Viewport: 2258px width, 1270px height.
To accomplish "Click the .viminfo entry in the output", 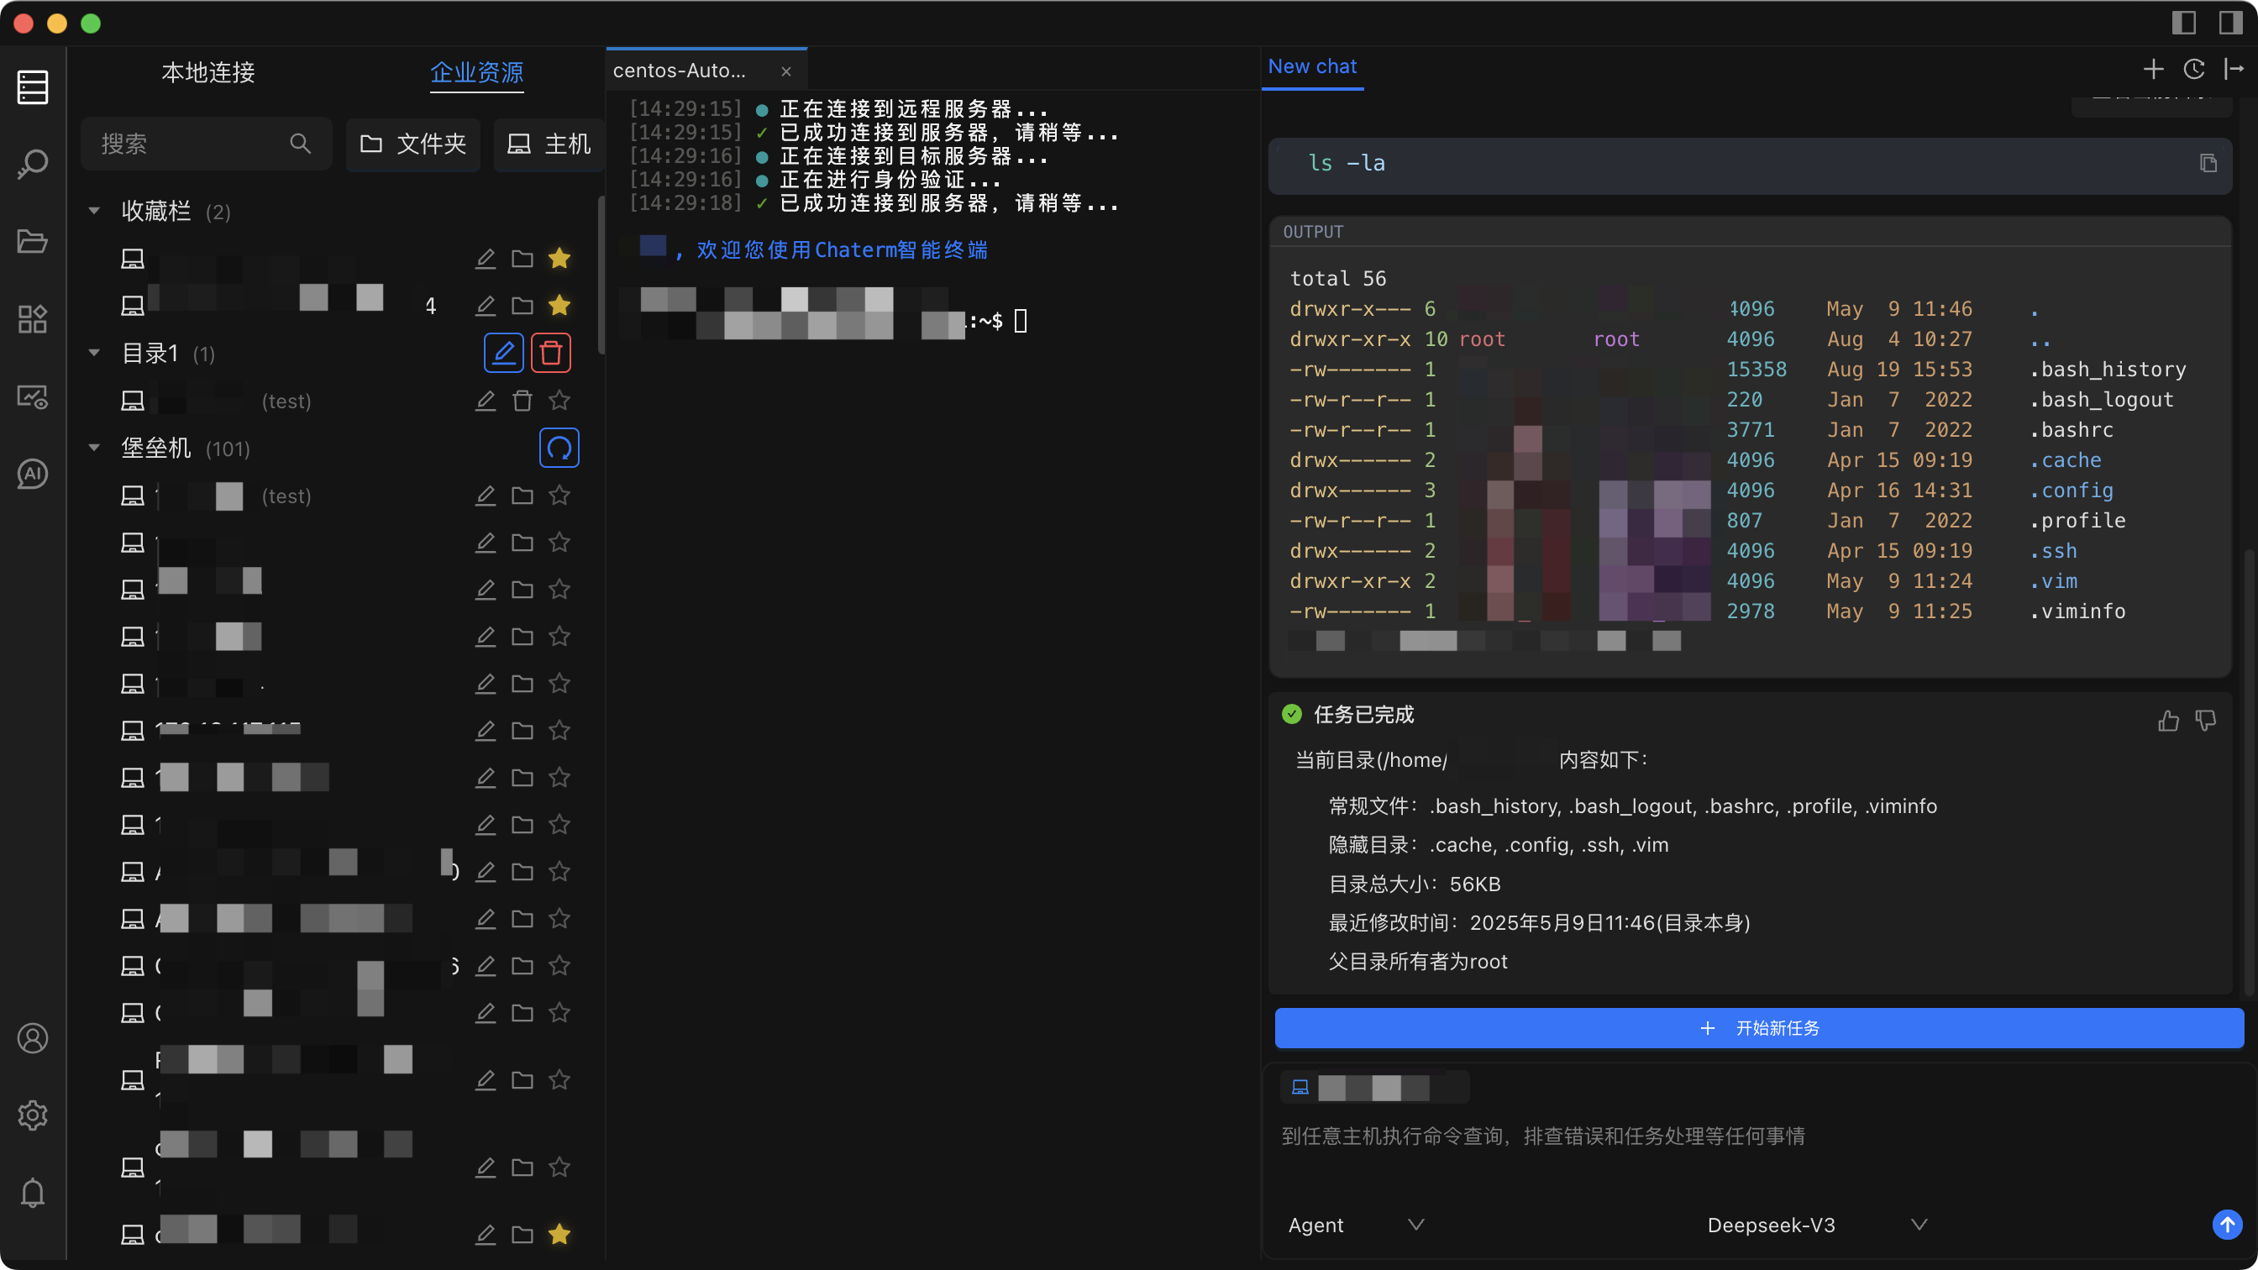I will [x=2077, y=611].
